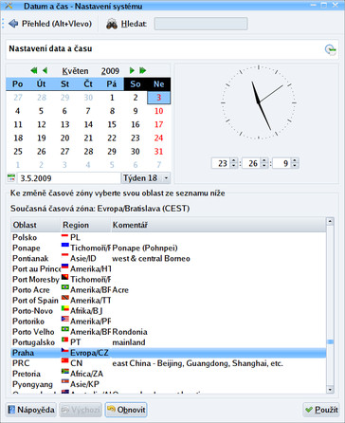
Task: Click the flag icon in Port Moresby row
Action: pos(65,277)
